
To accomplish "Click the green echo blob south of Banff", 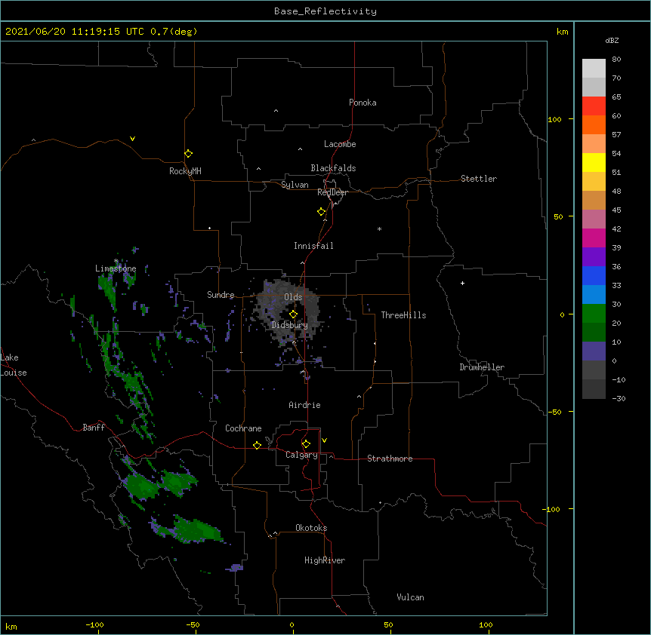I will pos(141,486).
